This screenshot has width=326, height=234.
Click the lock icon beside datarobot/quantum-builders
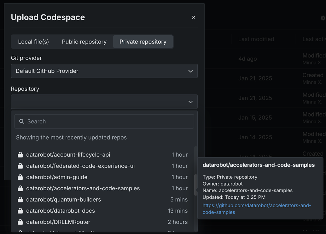point(20,200)
